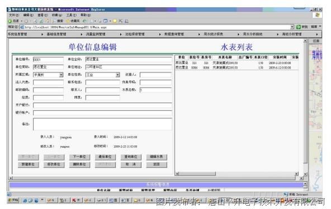Select meter row with 表位号 321
This screenshot has height=209, width=331.
point(237,63)
